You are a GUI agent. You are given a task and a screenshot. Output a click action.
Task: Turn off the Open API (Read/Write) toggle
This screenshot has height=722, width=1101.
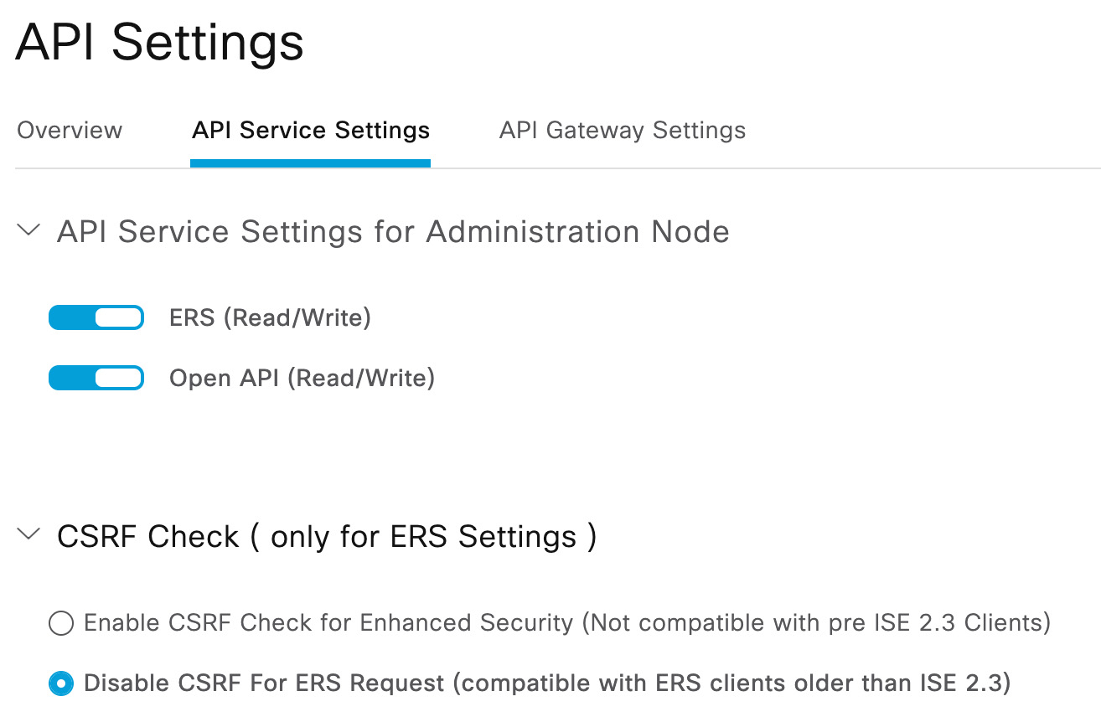pyautogui.click(x=96, y=379)
